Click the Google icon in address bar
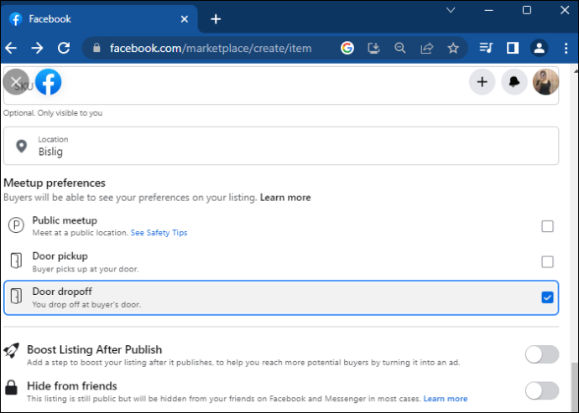The height and width of the screenshot is (413, 579). click(347, 48)
